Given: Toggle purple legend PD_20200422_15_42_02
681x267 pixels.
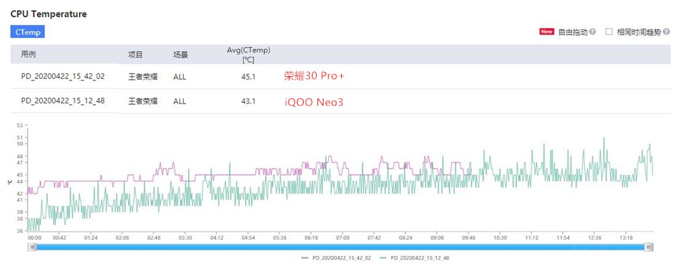Looking at the screenshot, I should coord(336,258).
